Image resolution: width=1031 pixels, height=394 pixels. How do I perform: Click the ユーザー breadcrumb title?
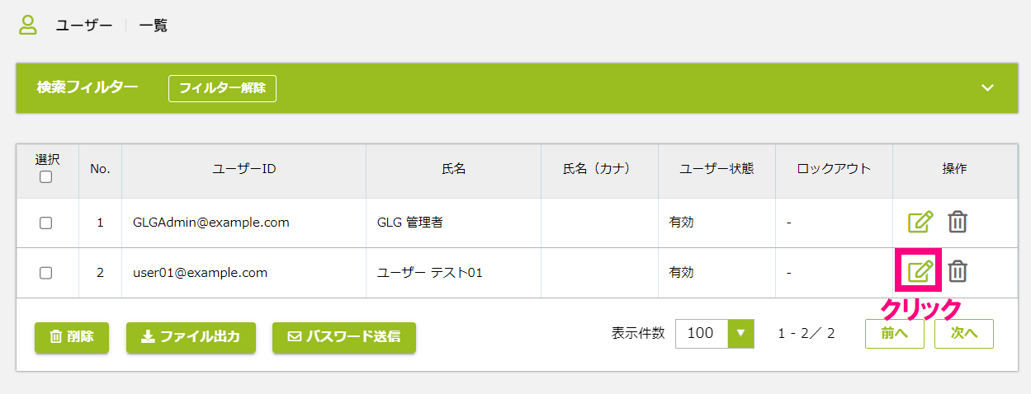84,26
